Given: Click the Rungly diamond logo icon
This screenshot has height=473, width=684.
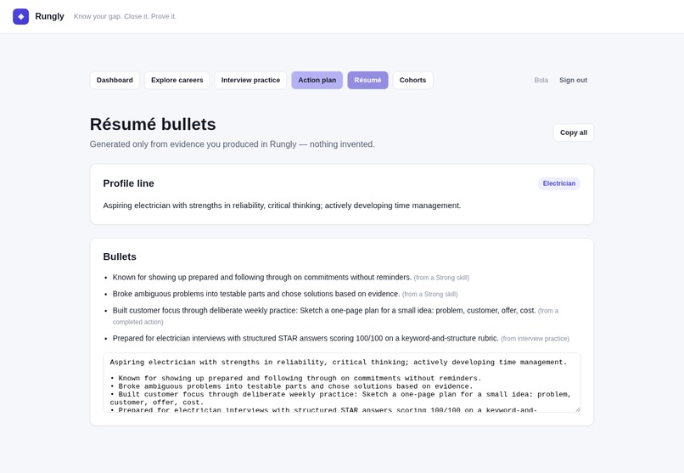Looking at the screenshot, I should point(20,17).
